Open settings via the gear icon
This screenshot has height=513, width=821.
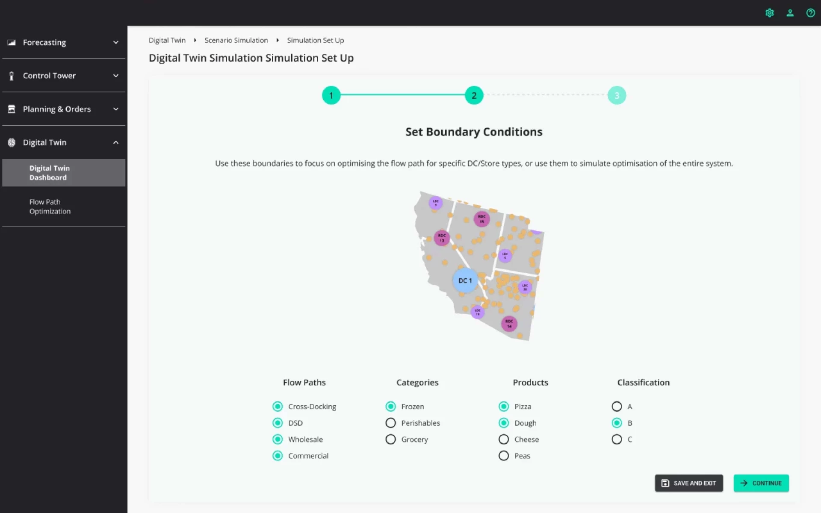769,13
